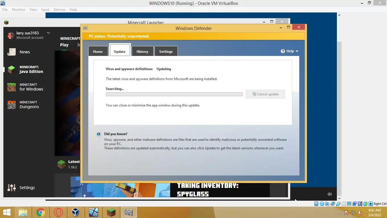The height and width of the screenshot is (218, 387).
Task: Open File Explorer from the taskbar
Action: pyautogui.click(x=23, y=212)
